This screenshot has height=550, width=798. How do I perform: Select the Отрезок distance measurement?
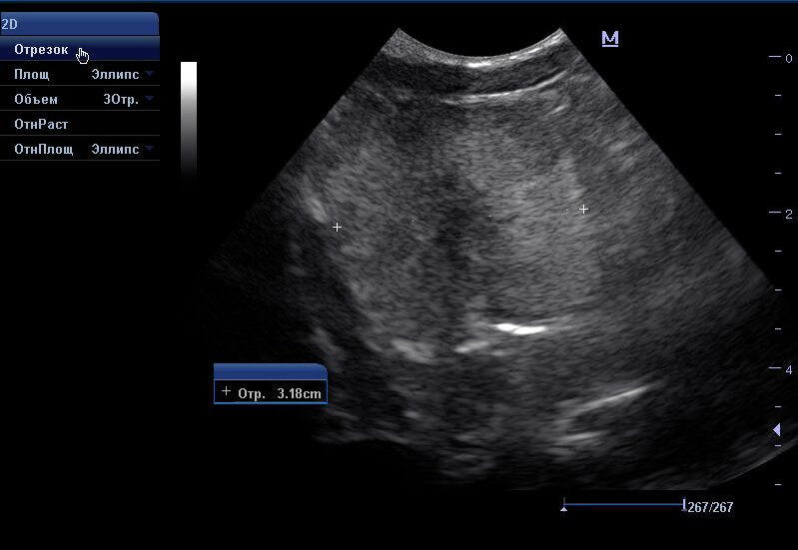click(x=41, y=50)
